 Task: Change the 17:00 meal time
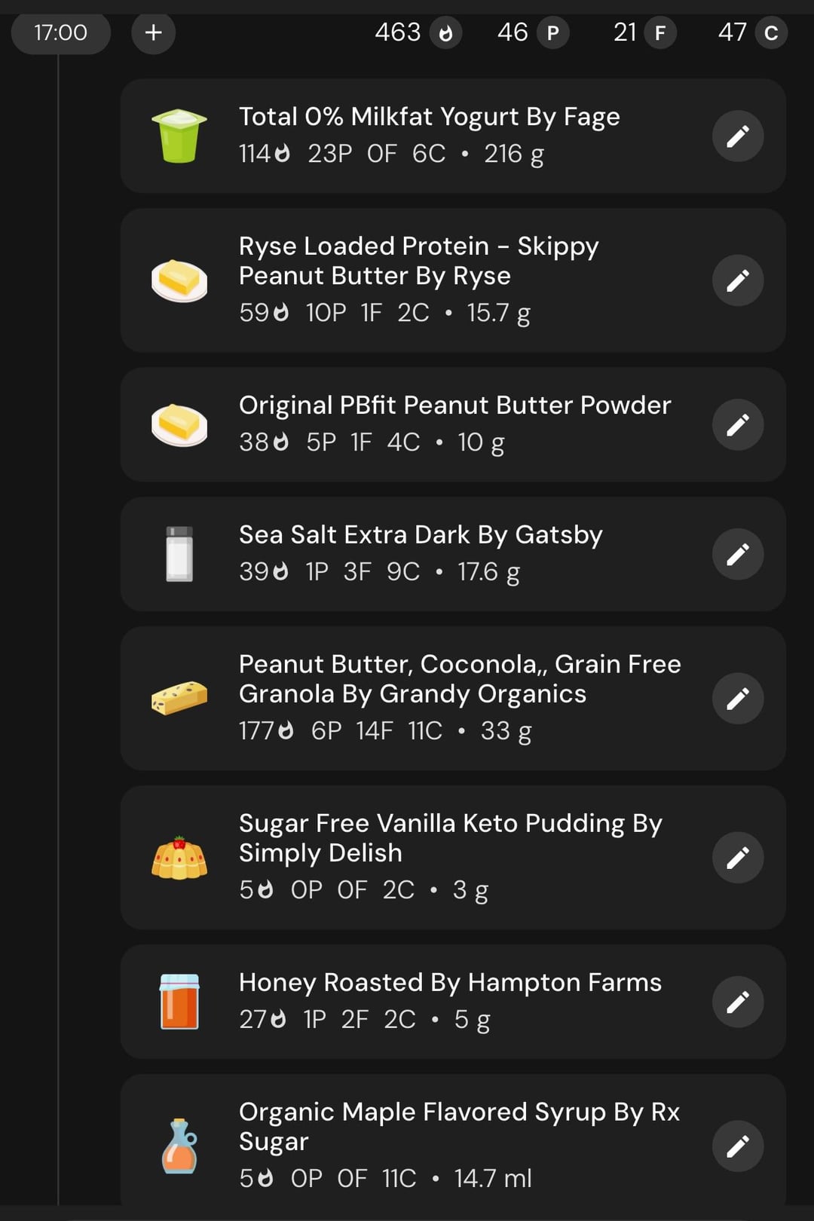[61, 32]
